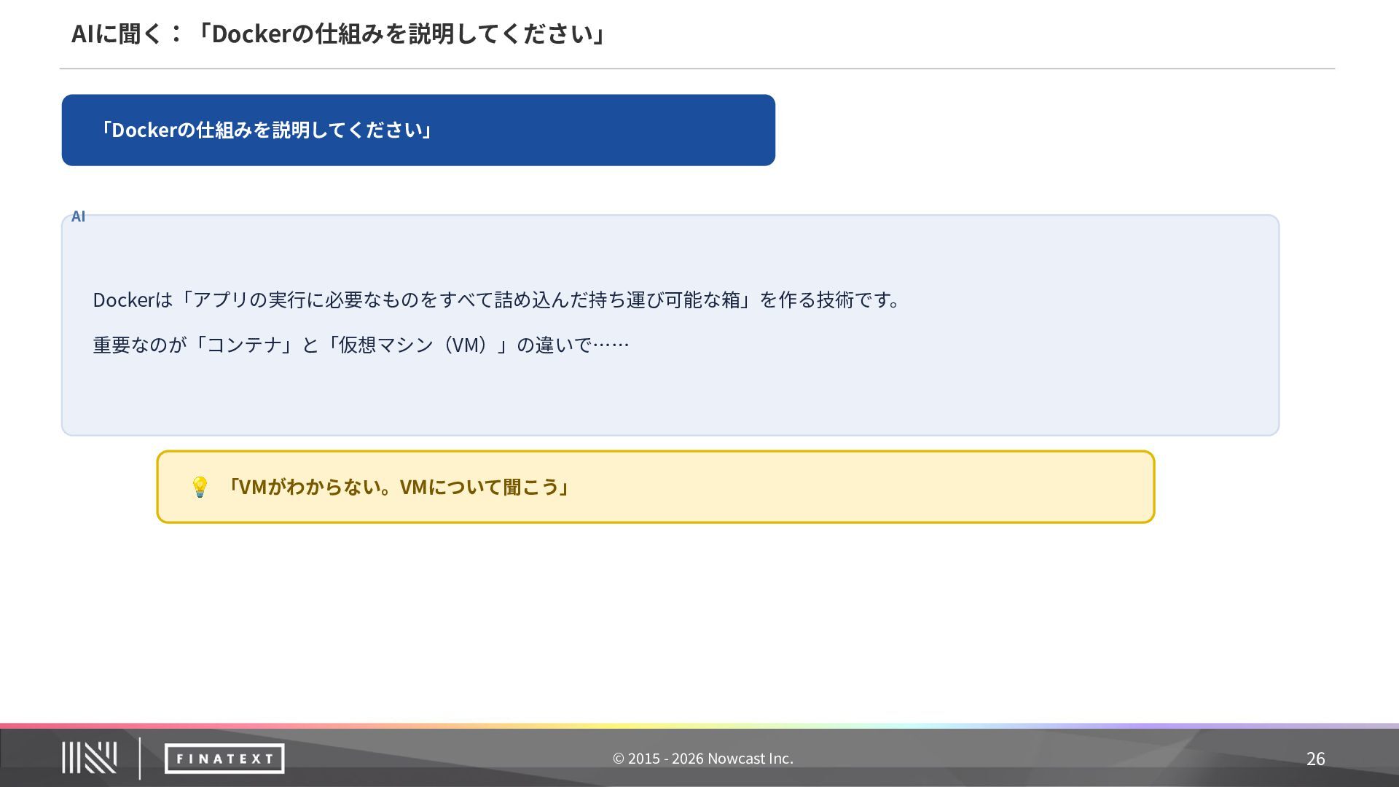Click the text 「VMがわからない。VMについて聞こう」
1399x787 pixels.
(x=397, y=487)
